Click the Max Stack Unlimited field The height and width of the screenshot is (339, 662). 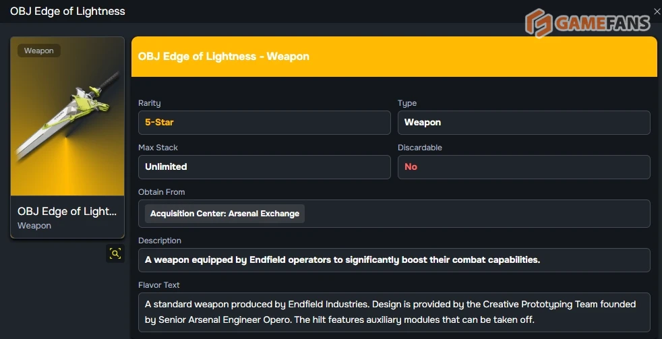(x=264, y=167)
